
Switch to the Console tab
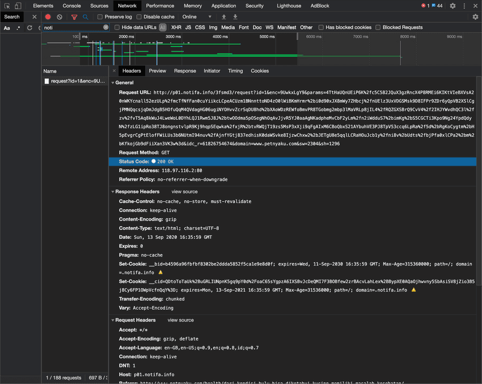coord(71,6)
